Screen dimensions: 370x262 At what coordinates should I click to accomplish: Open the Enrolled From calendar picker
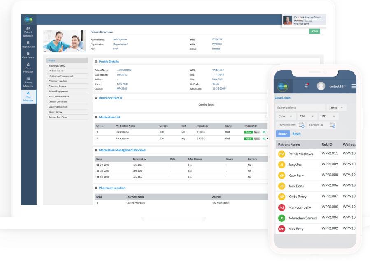301,125
